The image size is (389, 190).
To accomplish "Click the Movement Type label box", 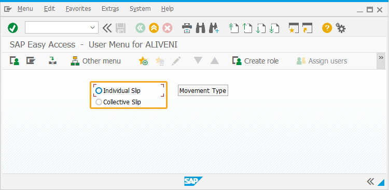I will point(203,91).
